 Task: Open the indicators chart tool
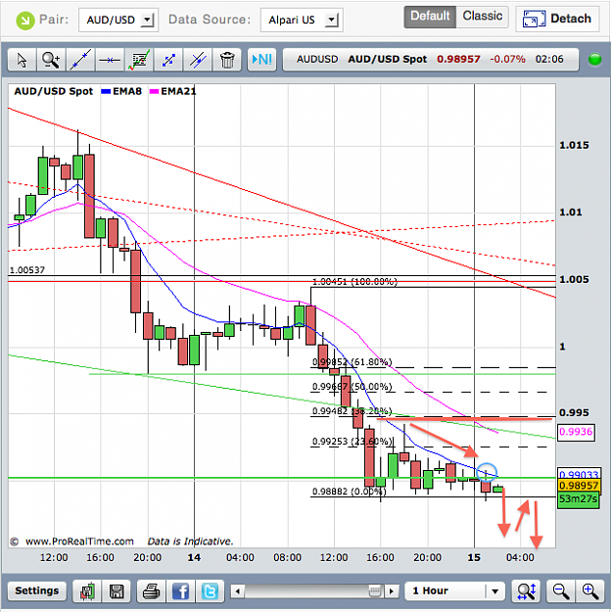(x=139, y=60)
